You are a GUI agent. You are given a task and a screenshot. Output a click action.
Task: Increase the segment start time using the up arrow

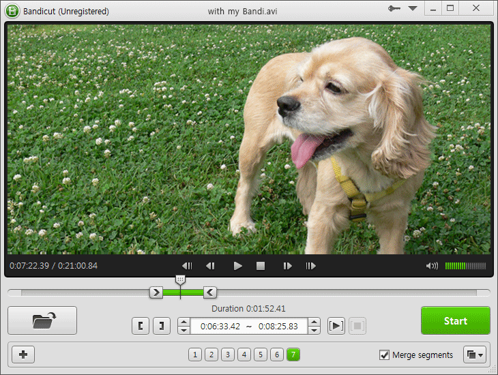click(184, 322)
